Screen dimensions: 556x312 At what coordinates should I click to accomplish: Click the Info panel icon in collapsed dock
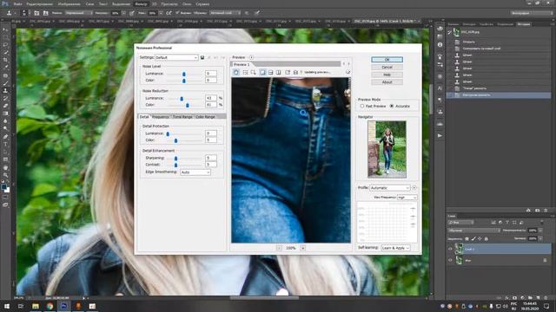pyautogui.click(x=440, y=45)
